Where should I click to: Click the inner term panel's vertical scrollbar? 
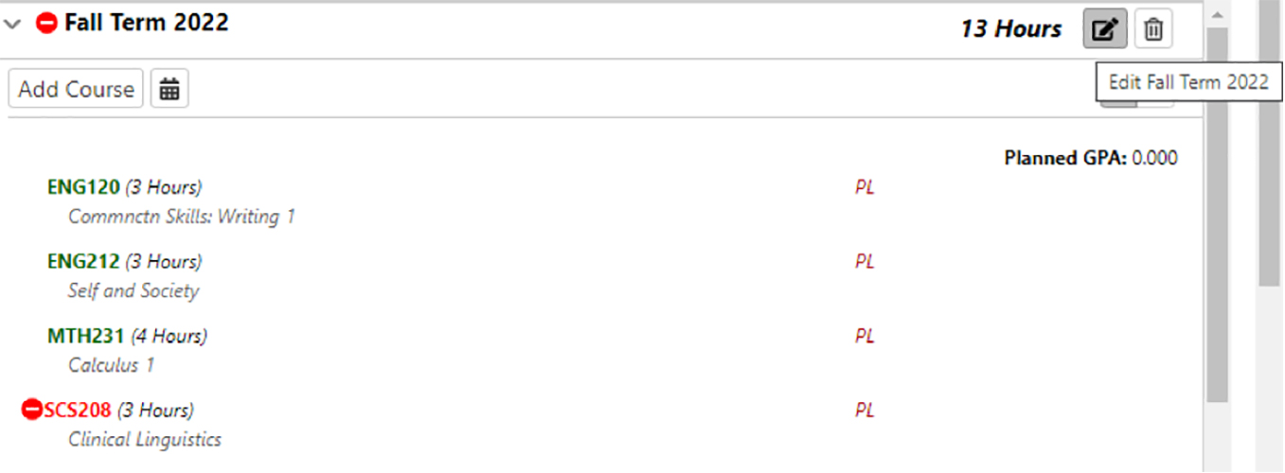click(x=1217, y=218)
